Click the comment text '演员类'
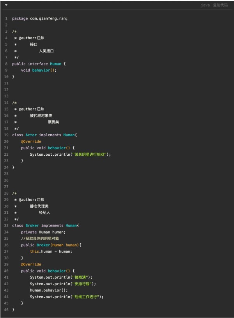The width and height of the screenshot is (234, 318). pos(53,122)
